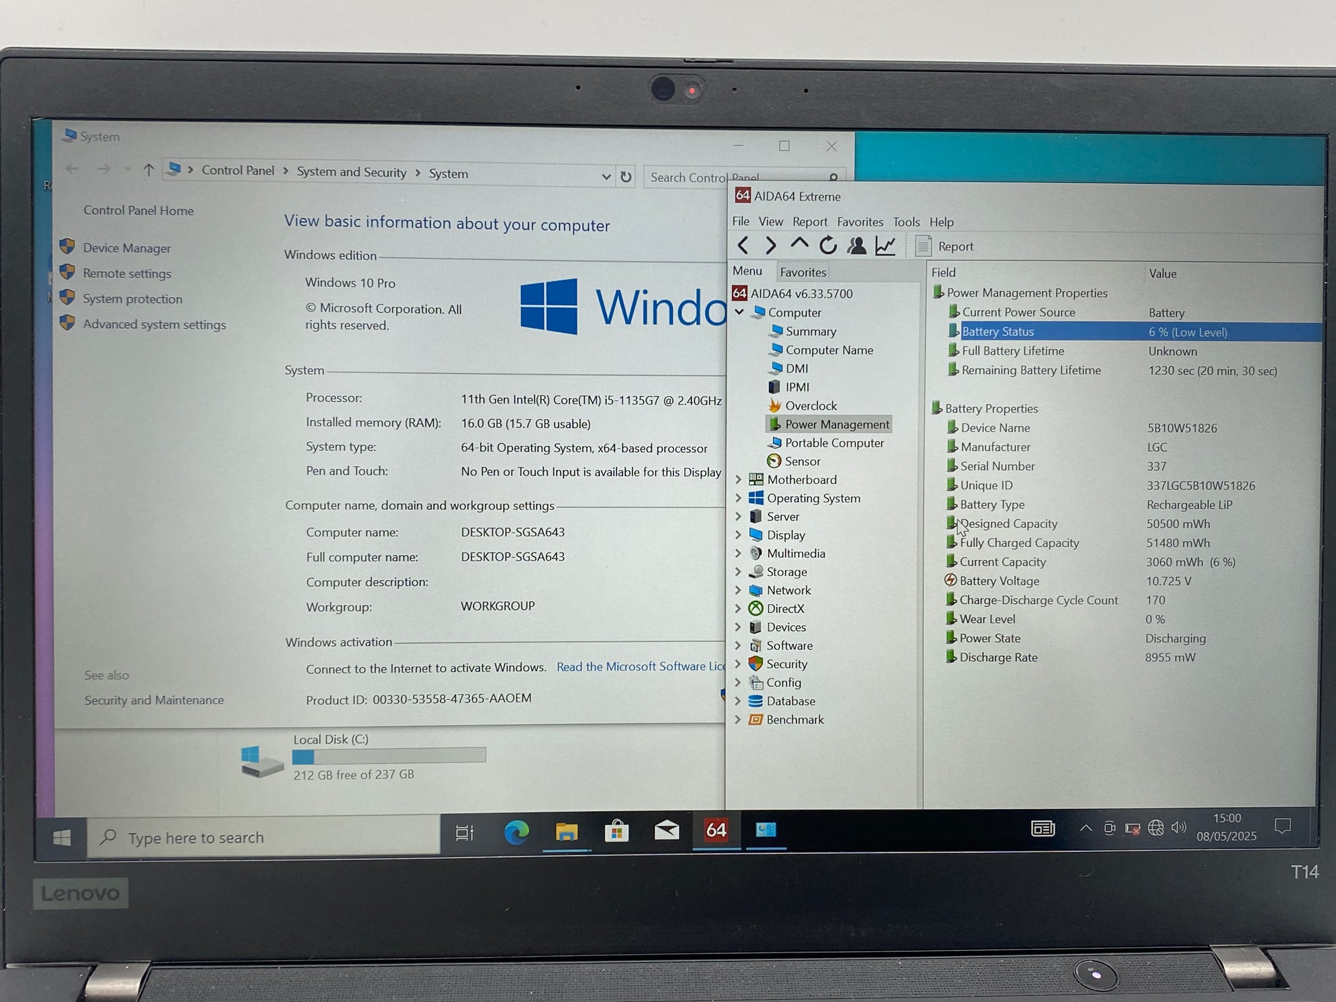1336x1002 pixels.
Task: Click Advanced system settings link
Action: tap(154, 325)
